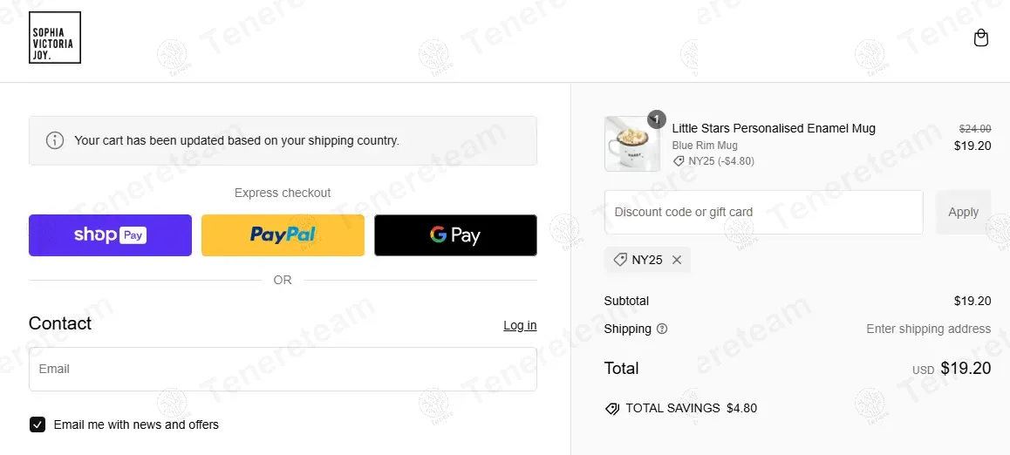Screen dimensions: 1010x455
Task: Pay with Shop Pay express checkout
Action: tap(110, 235)
